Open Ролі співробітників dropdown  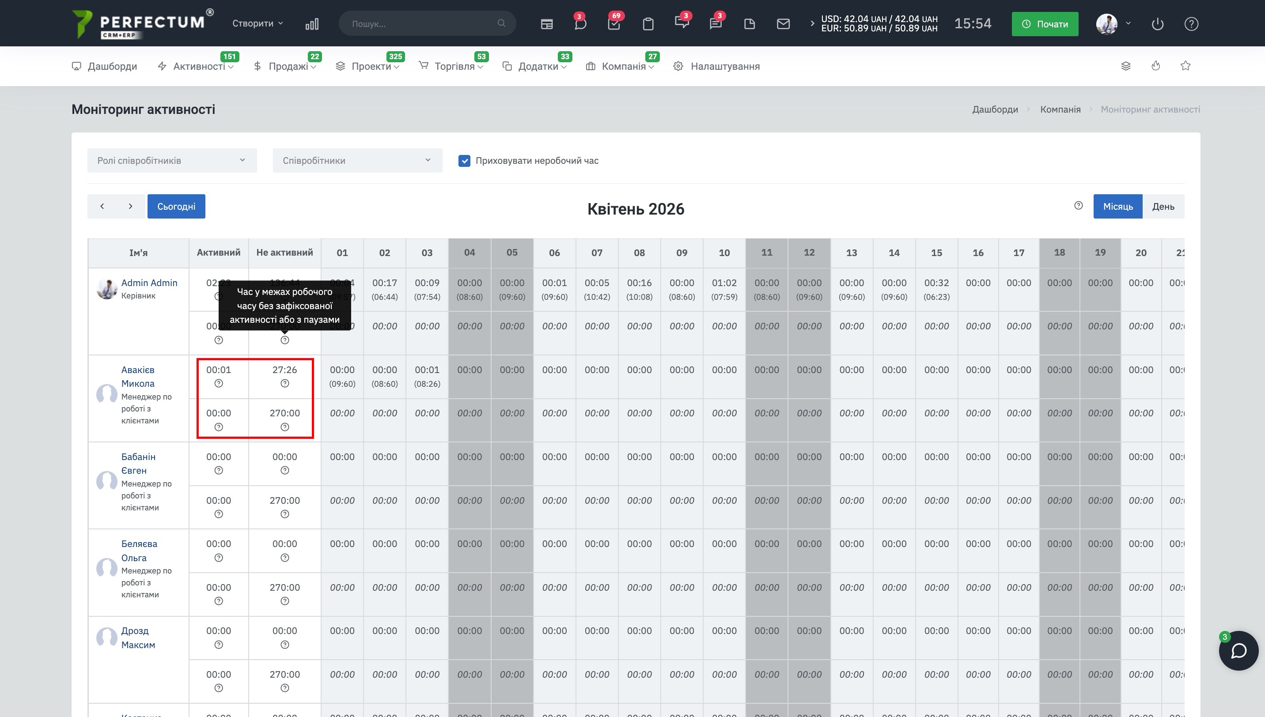pyautogui.click(x=172, y=161)
